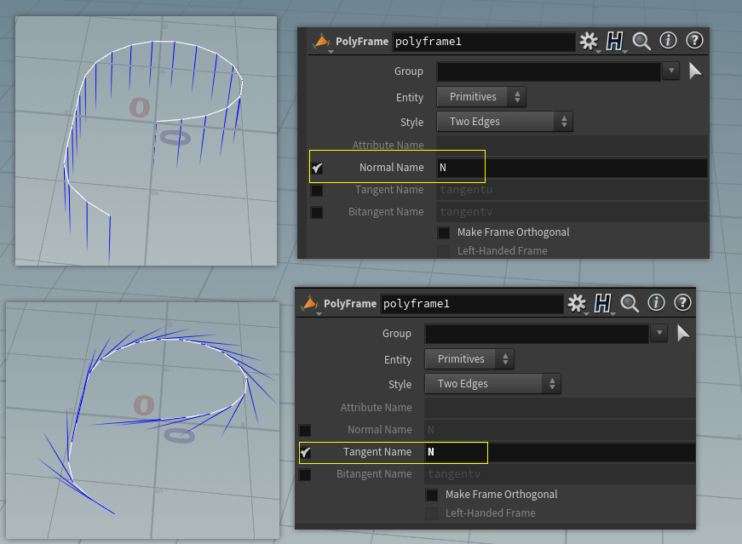Open the Entity Primitives dropdown in upper panel

point(480,97)
